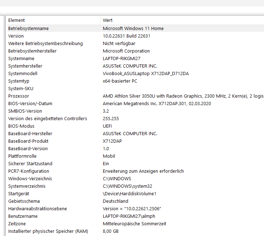264x236 pixels.
Task: Select the Version row label
Action: click(16, 36)
